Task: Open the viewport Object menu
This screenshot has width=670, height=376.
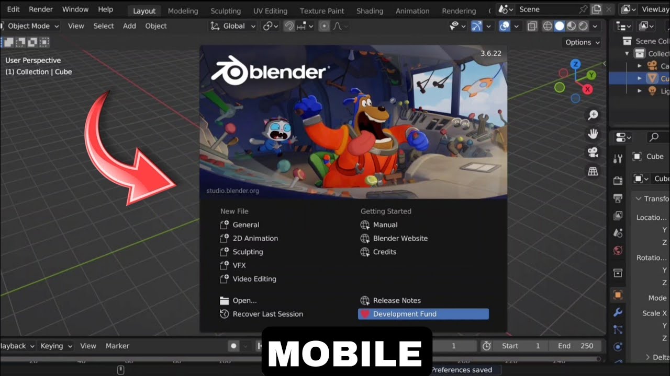Action: 156,26
